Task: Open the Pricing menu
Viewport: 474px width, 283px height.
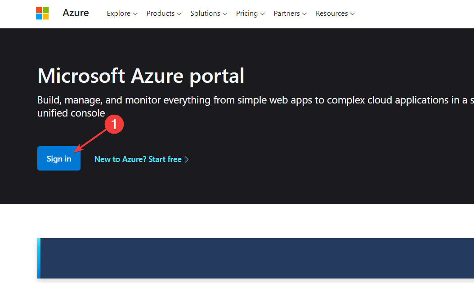Action: [x=250, y=13]
